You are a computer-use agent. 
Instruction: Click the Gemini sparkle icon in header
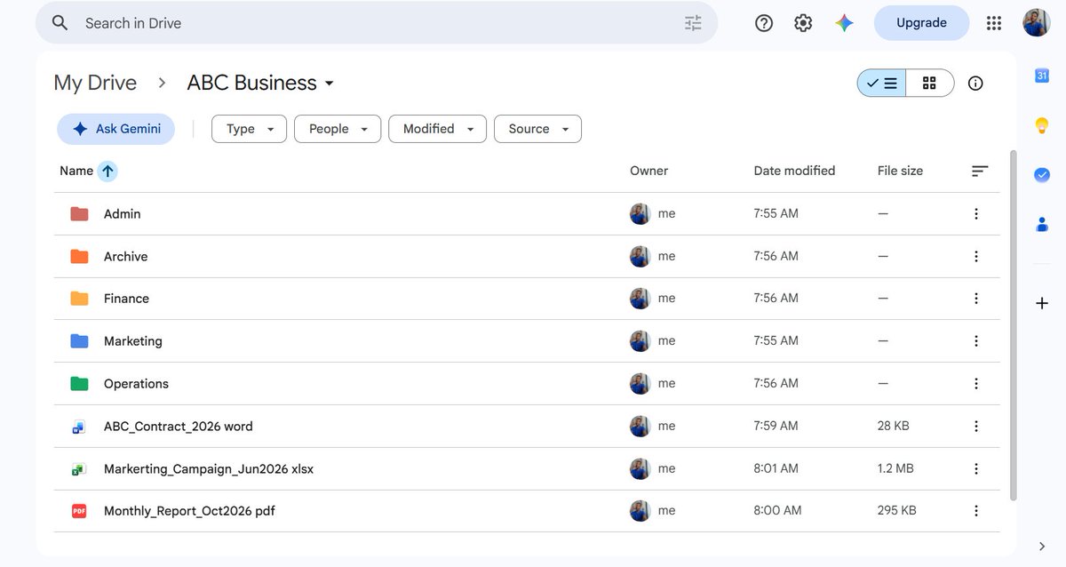[x=844, y=23]
